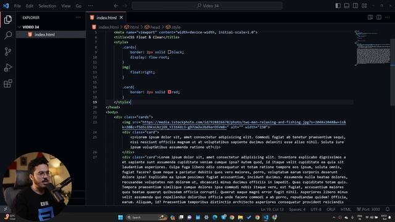The image size is (395, 222).
Task: Click the minimap code overview
Action: click(x=372, y=48)
